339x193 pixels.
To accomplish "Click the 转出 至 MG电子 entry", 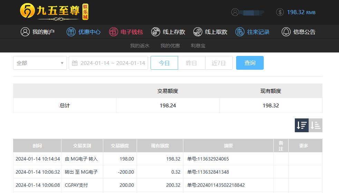I will click(x=81, y=172).
